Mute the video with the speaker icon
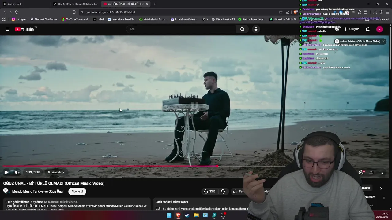 17,172
